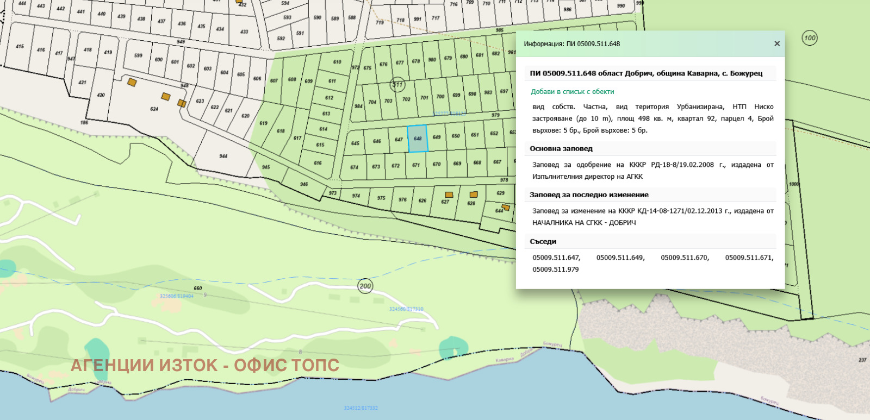Click the orange building in parcel 628

click(474, 194)
